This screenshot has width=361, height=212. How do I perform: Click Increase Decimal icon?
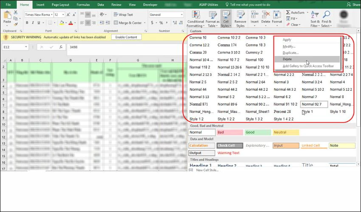[175, 23]
